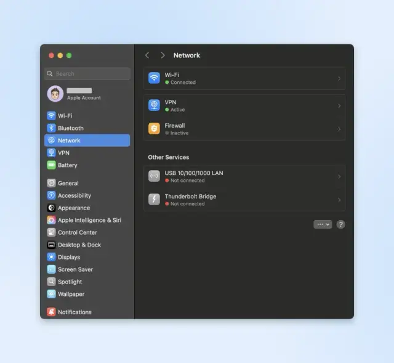
Task: Go back using the back arrow
Action: (x=147, y=55)
